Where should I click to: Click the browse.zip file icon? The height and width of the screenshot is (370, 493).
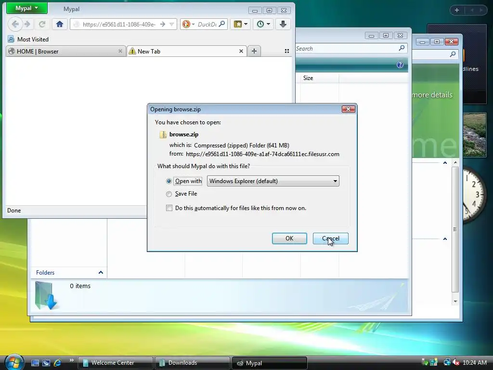tap(163, 135)
